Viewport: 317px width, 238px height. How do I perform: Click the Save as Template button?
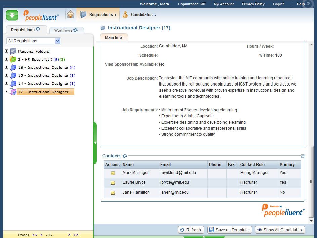(x=229, y=230)
